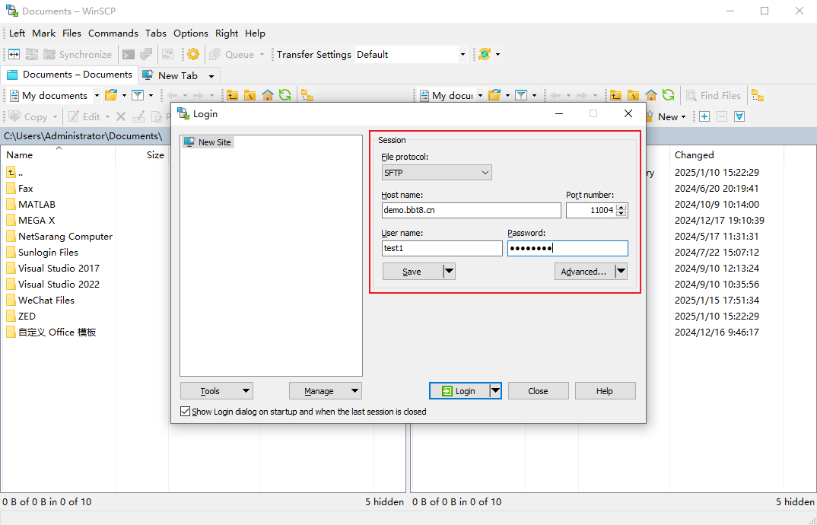Click the globe update icon in toolbar

[485, 54]
